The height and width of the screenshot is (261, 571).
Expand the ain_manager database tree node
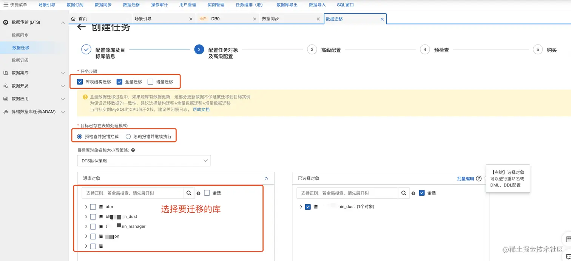(86, 227)
